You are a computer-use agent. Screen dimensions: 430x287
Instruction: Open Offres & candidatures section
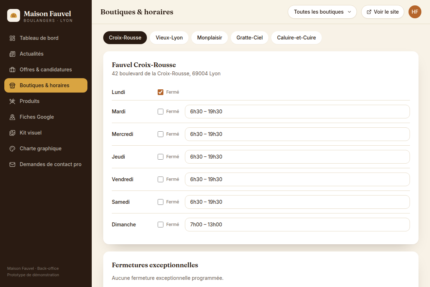pos(46,70)
